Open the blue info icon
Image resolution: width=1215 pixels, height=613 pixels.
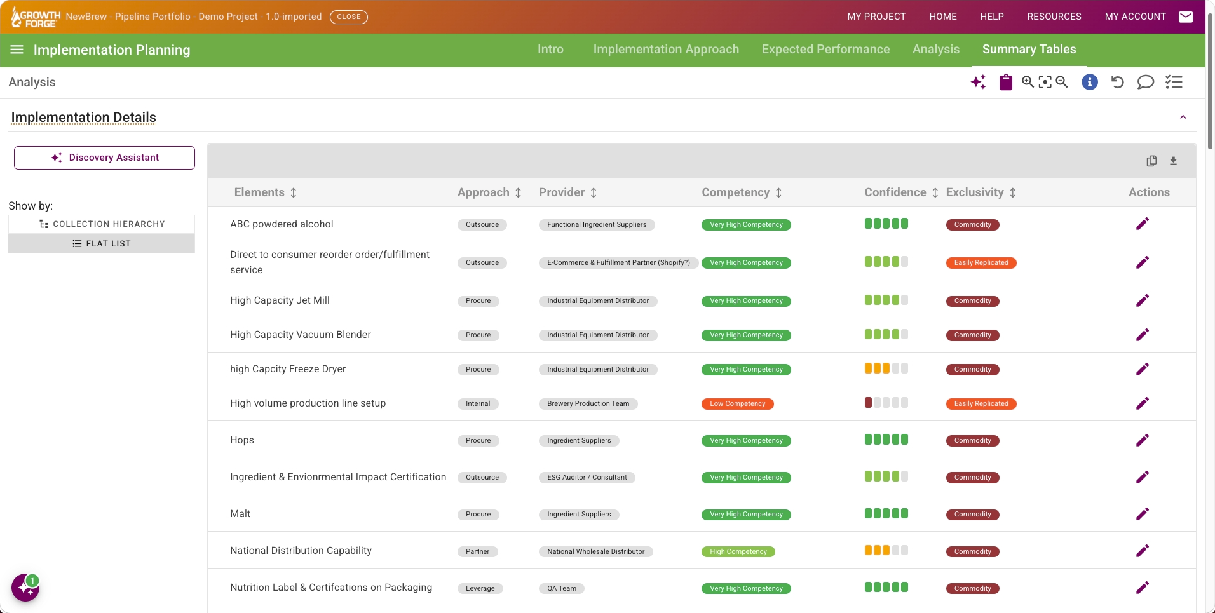click(1090, 82)
